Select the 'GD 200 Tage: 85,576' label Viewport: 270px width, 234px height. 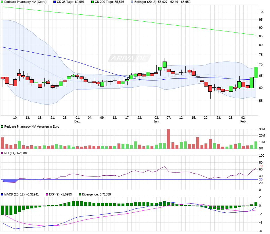click(x=109, y=2)
